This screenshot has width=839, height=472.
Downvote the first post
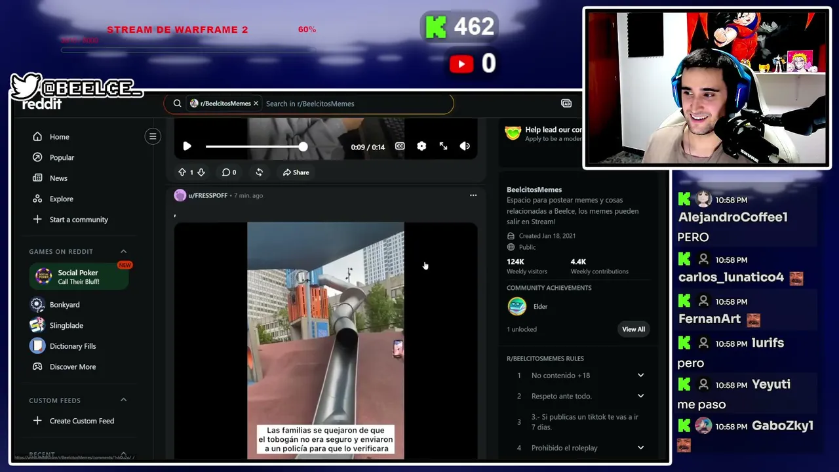(201, 172)
